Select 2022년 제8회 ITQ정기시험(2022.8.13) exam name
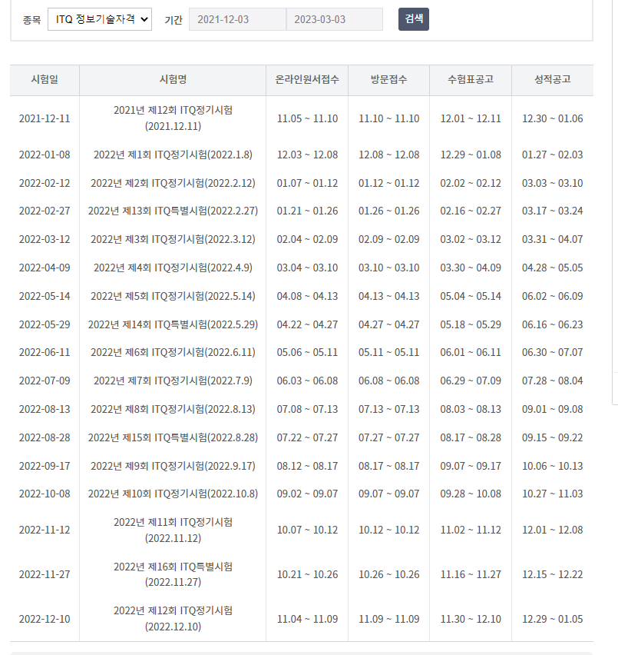The width and height of the screenshot is (618, 655). (x=173, y=409)
